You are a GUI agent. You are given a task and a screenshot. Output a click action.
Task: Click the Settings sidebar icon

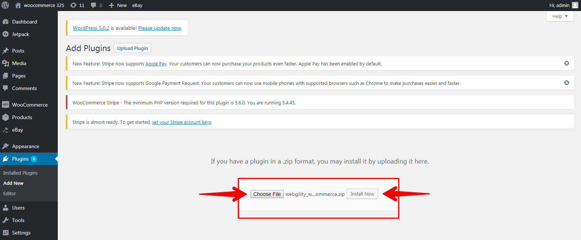[6, 233]
